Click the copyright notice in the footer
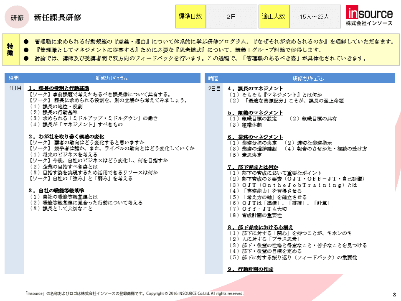Screen dimensions: 401x301 tap(134, 293)
